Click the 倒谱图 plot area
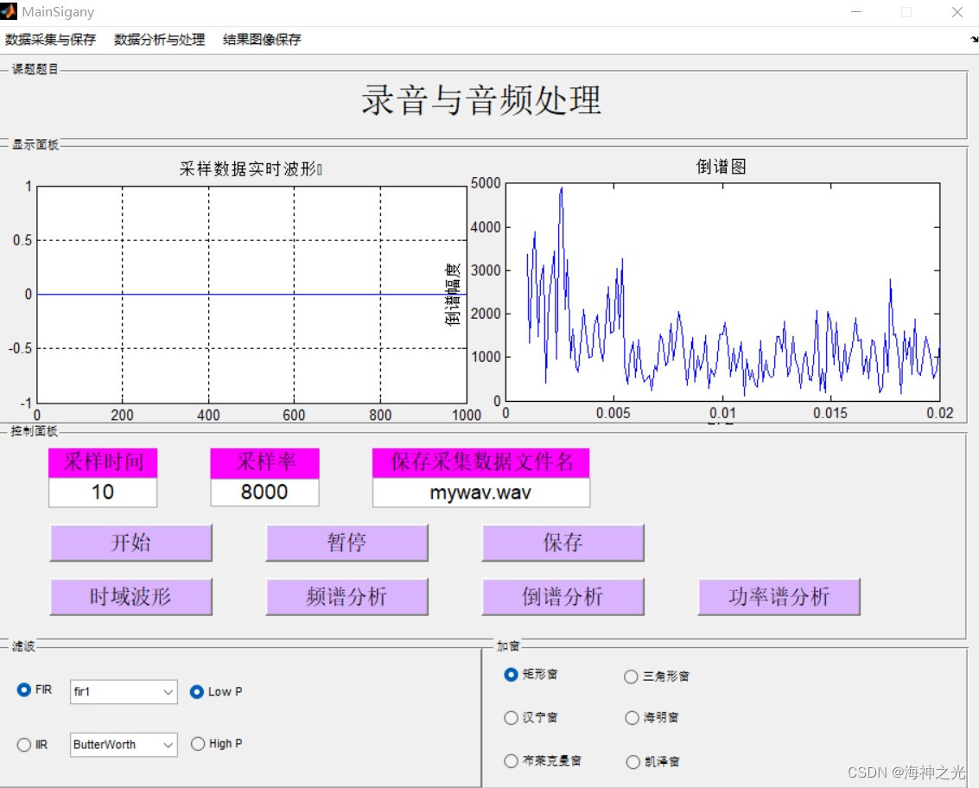Screen dimensions: 979x788 [x=723, y=291]
